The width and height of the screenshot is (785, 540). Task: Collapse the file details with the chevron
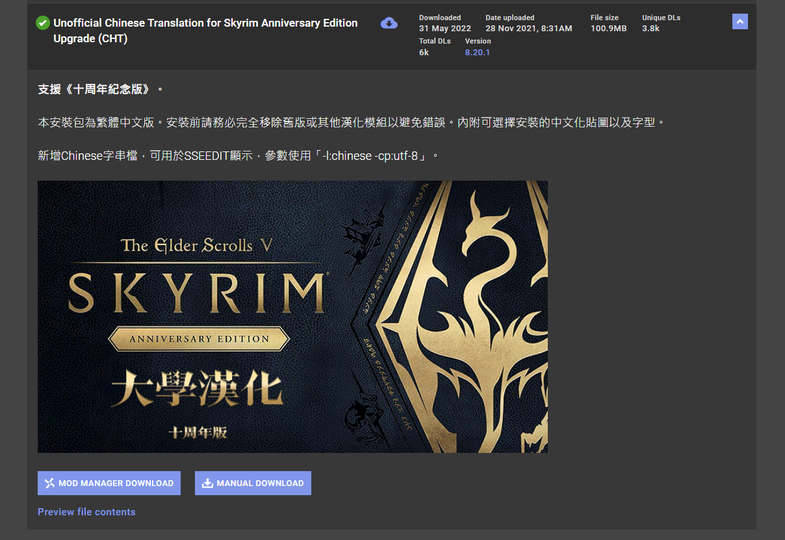tap(740, 21)
